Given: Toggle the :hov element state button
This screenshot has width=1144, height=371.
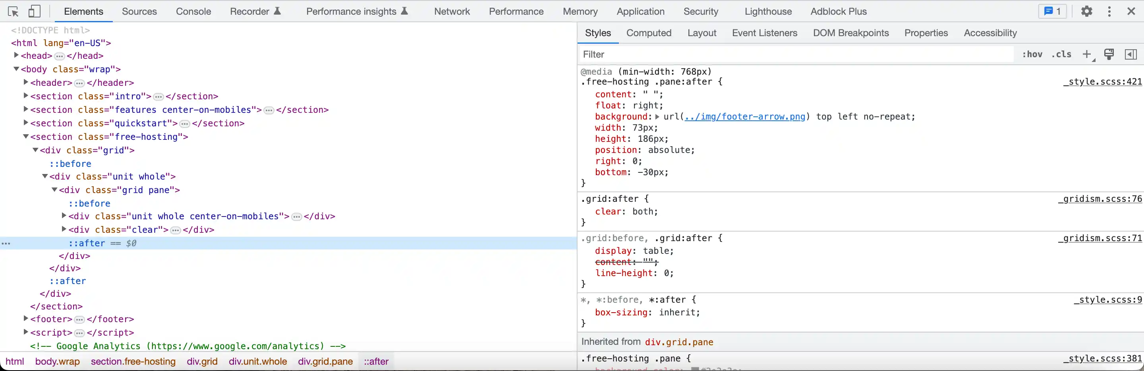Looking at the screenshot, I should [x=1032, y=54].
